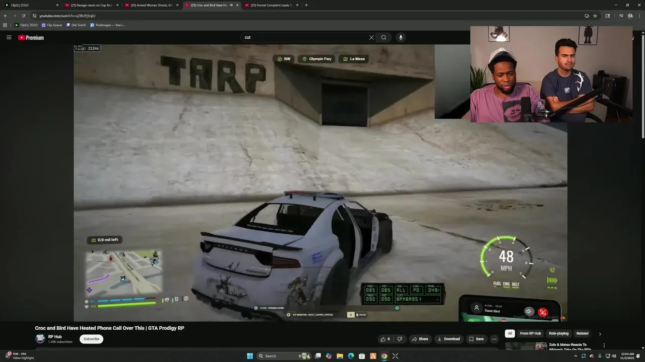Click the Windows taskbar Search box
The height and width of the screenshot is (362, 645).
tap(284, 356)
